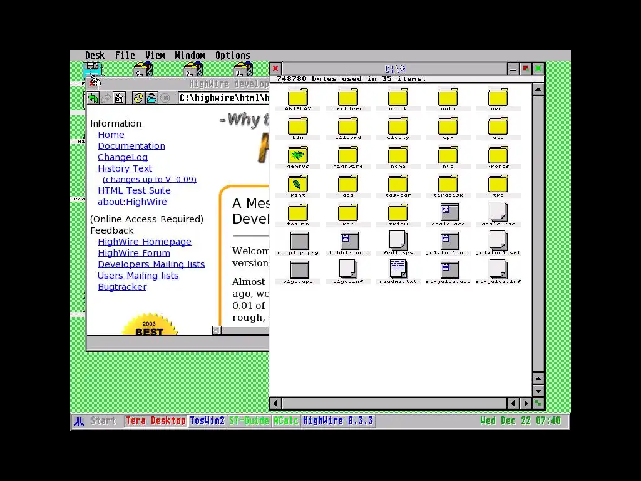Select the mint folder with leaf
The width and height of the screenshot is (641, 481).
298,186
